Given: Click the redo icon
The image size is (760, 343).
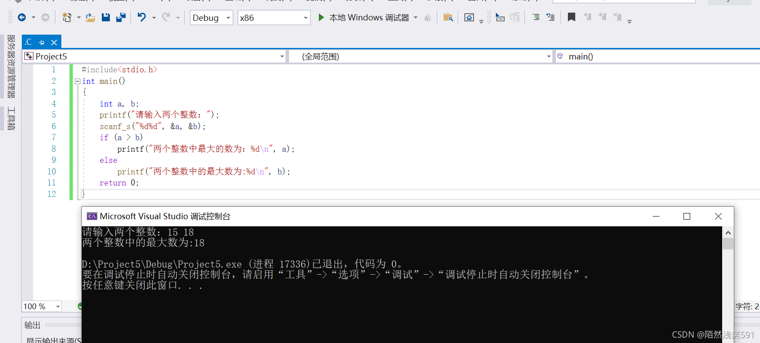Looking at the screenshot, I should pyautogui.click(x=166, y=18).
